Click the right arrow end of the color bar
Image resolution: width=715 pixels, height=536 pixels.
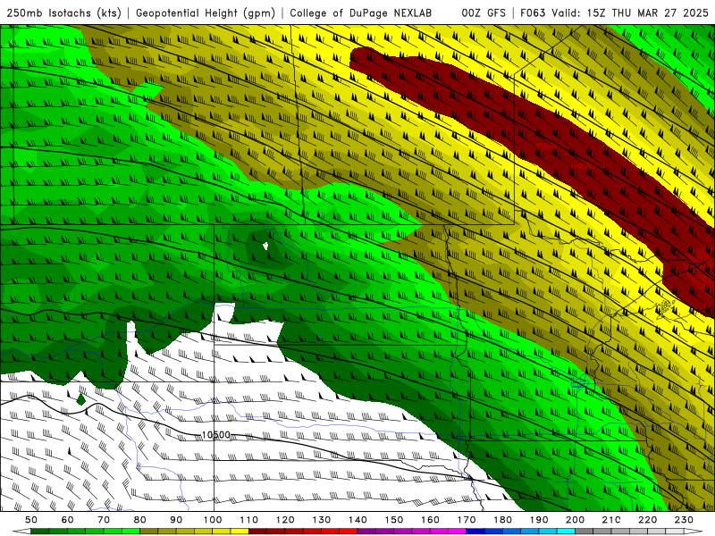(694, 532)
